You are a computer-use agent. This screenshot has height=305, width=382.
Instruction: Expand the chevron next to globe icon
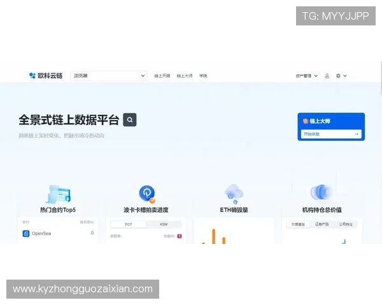coord(345,76)
